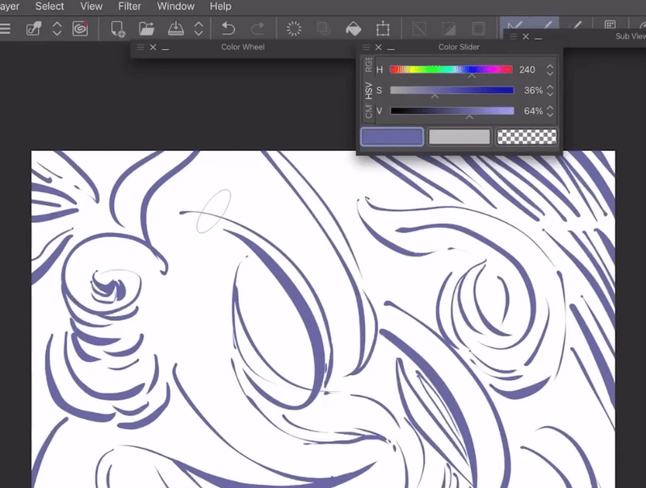Click the Clear (dotted circle) icon
The width and height of the screenshot is (646, 488).
(x=294, y=29)
